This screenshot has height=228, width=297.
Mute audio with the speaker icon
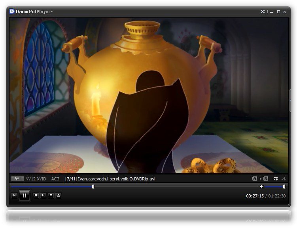pyautogui.click(x=261, y=186)
